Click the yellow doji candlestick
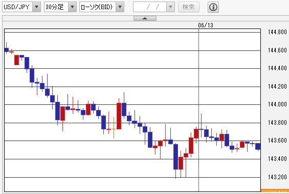This screenshot has width=289, height=194. [114, 128]
